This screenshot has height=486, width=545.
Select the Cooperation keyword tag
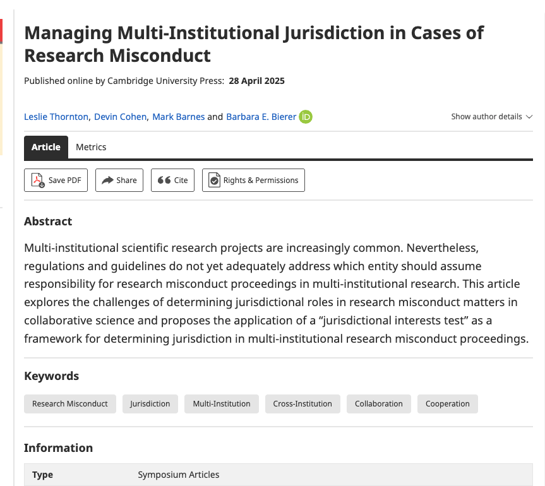click(447, 404)
